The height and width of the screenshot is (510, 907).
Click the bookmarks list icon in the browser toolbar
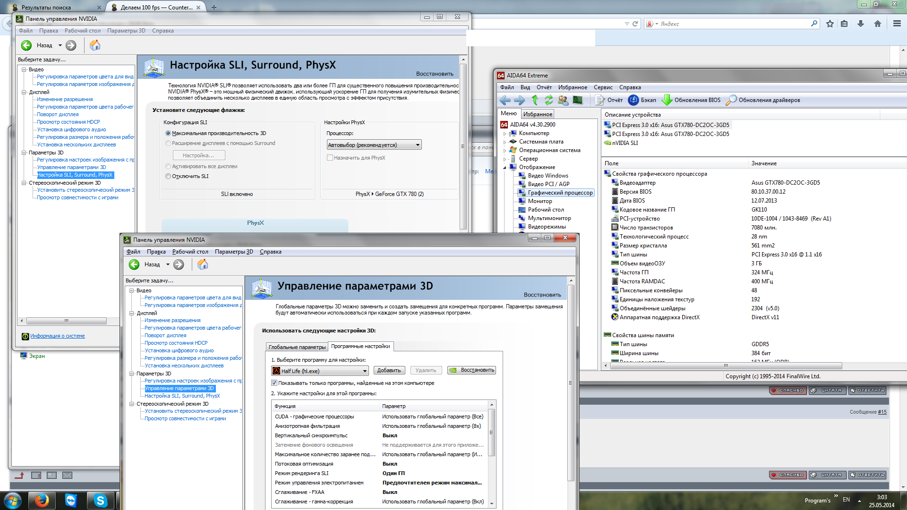click(x=844, y=24)
